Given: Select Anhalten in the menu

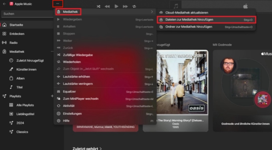Looking at the screenshot, I should (105, 27).
